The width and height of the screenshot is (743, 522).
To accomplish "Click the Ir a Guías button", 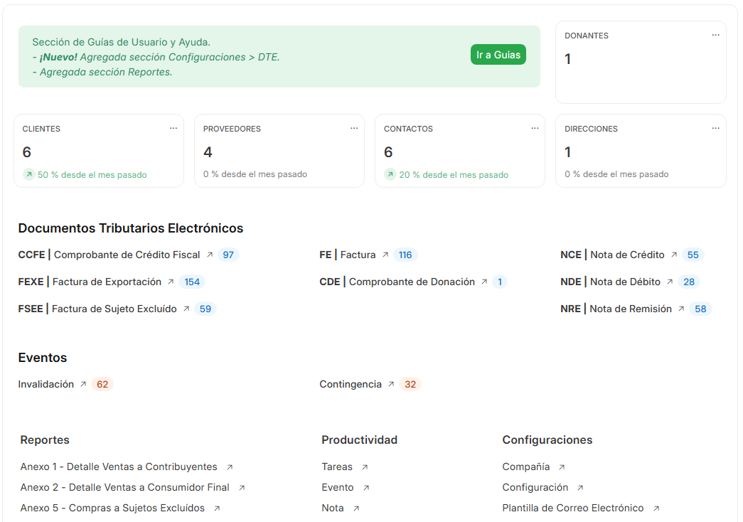I will [x=498, y=55].
